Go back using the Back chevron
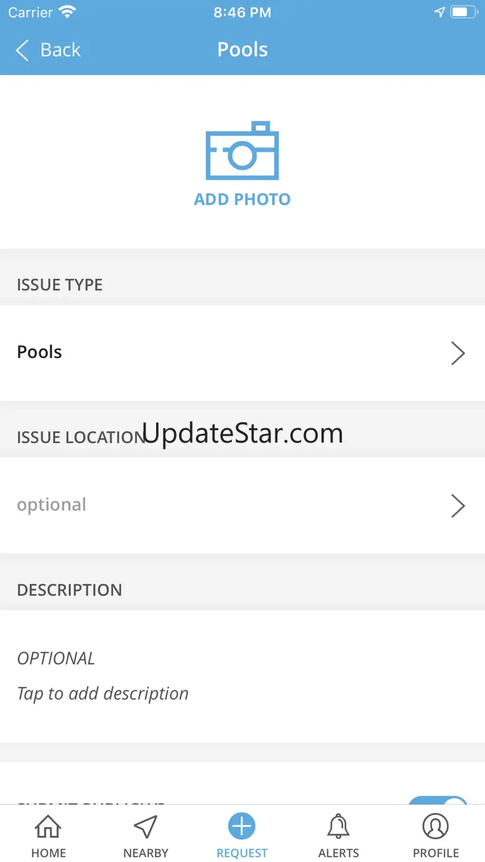This screenshot has height=862, width=485. tap(22, 50)
